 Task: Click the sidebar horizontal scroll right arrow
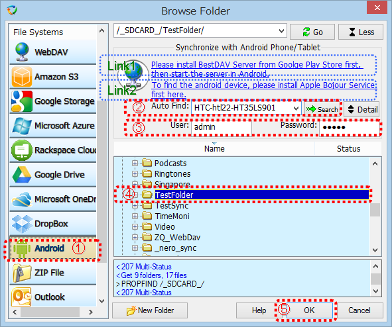coord(91,312)
